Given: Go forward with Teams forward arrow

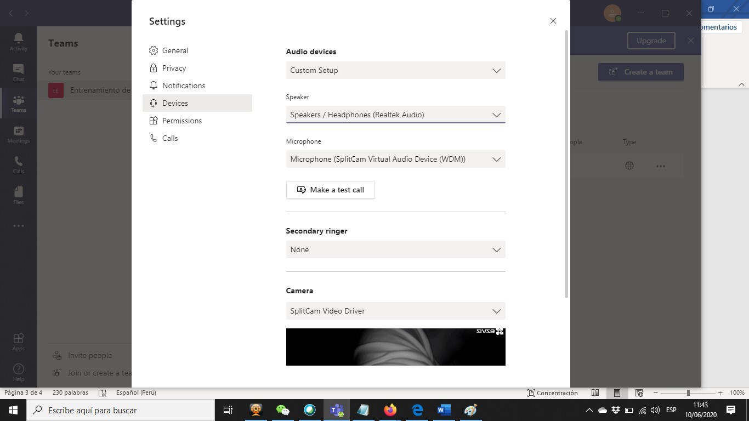Looking at the screenshot, I should click(27, 13).
